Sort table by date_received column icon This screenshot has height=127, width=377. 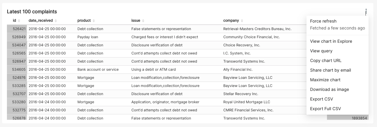56,21
